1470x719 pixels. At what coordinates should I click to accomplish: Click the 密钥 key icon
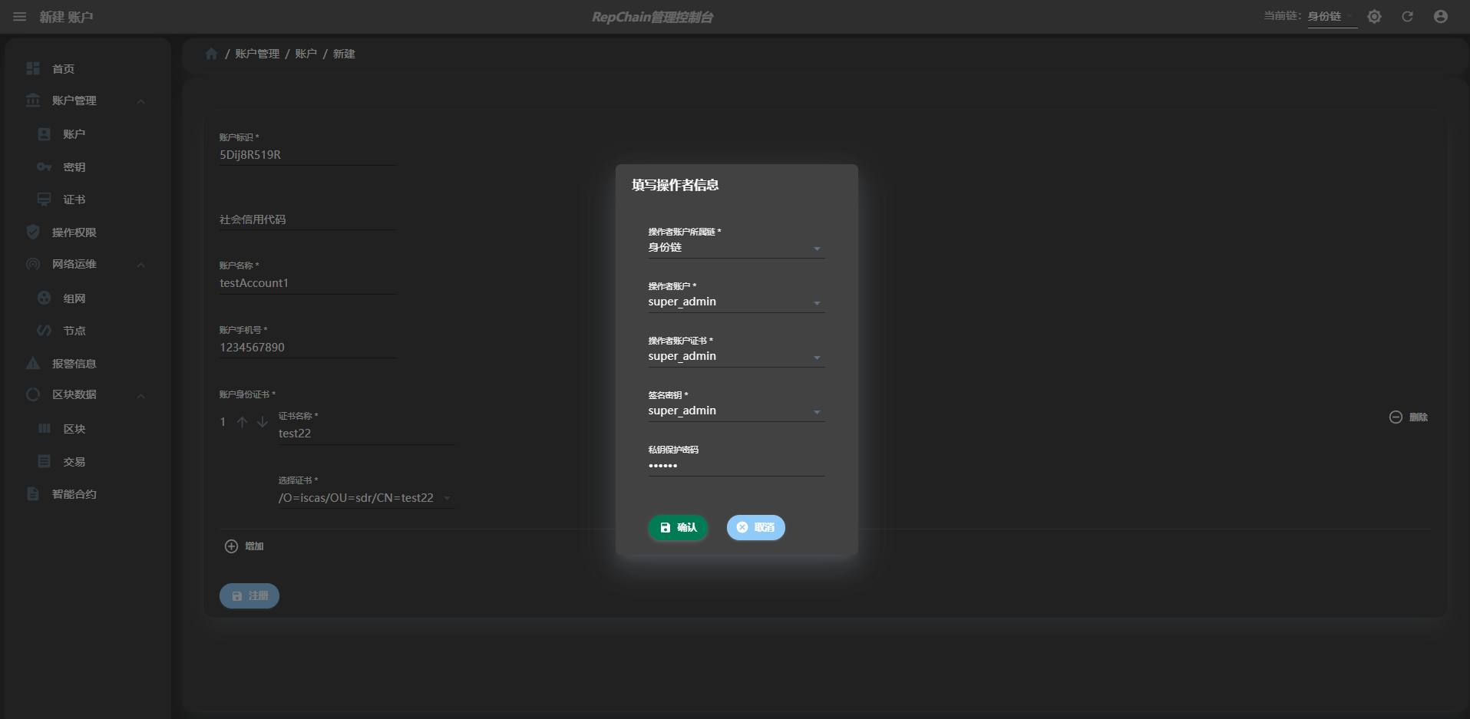pos(44,167)
